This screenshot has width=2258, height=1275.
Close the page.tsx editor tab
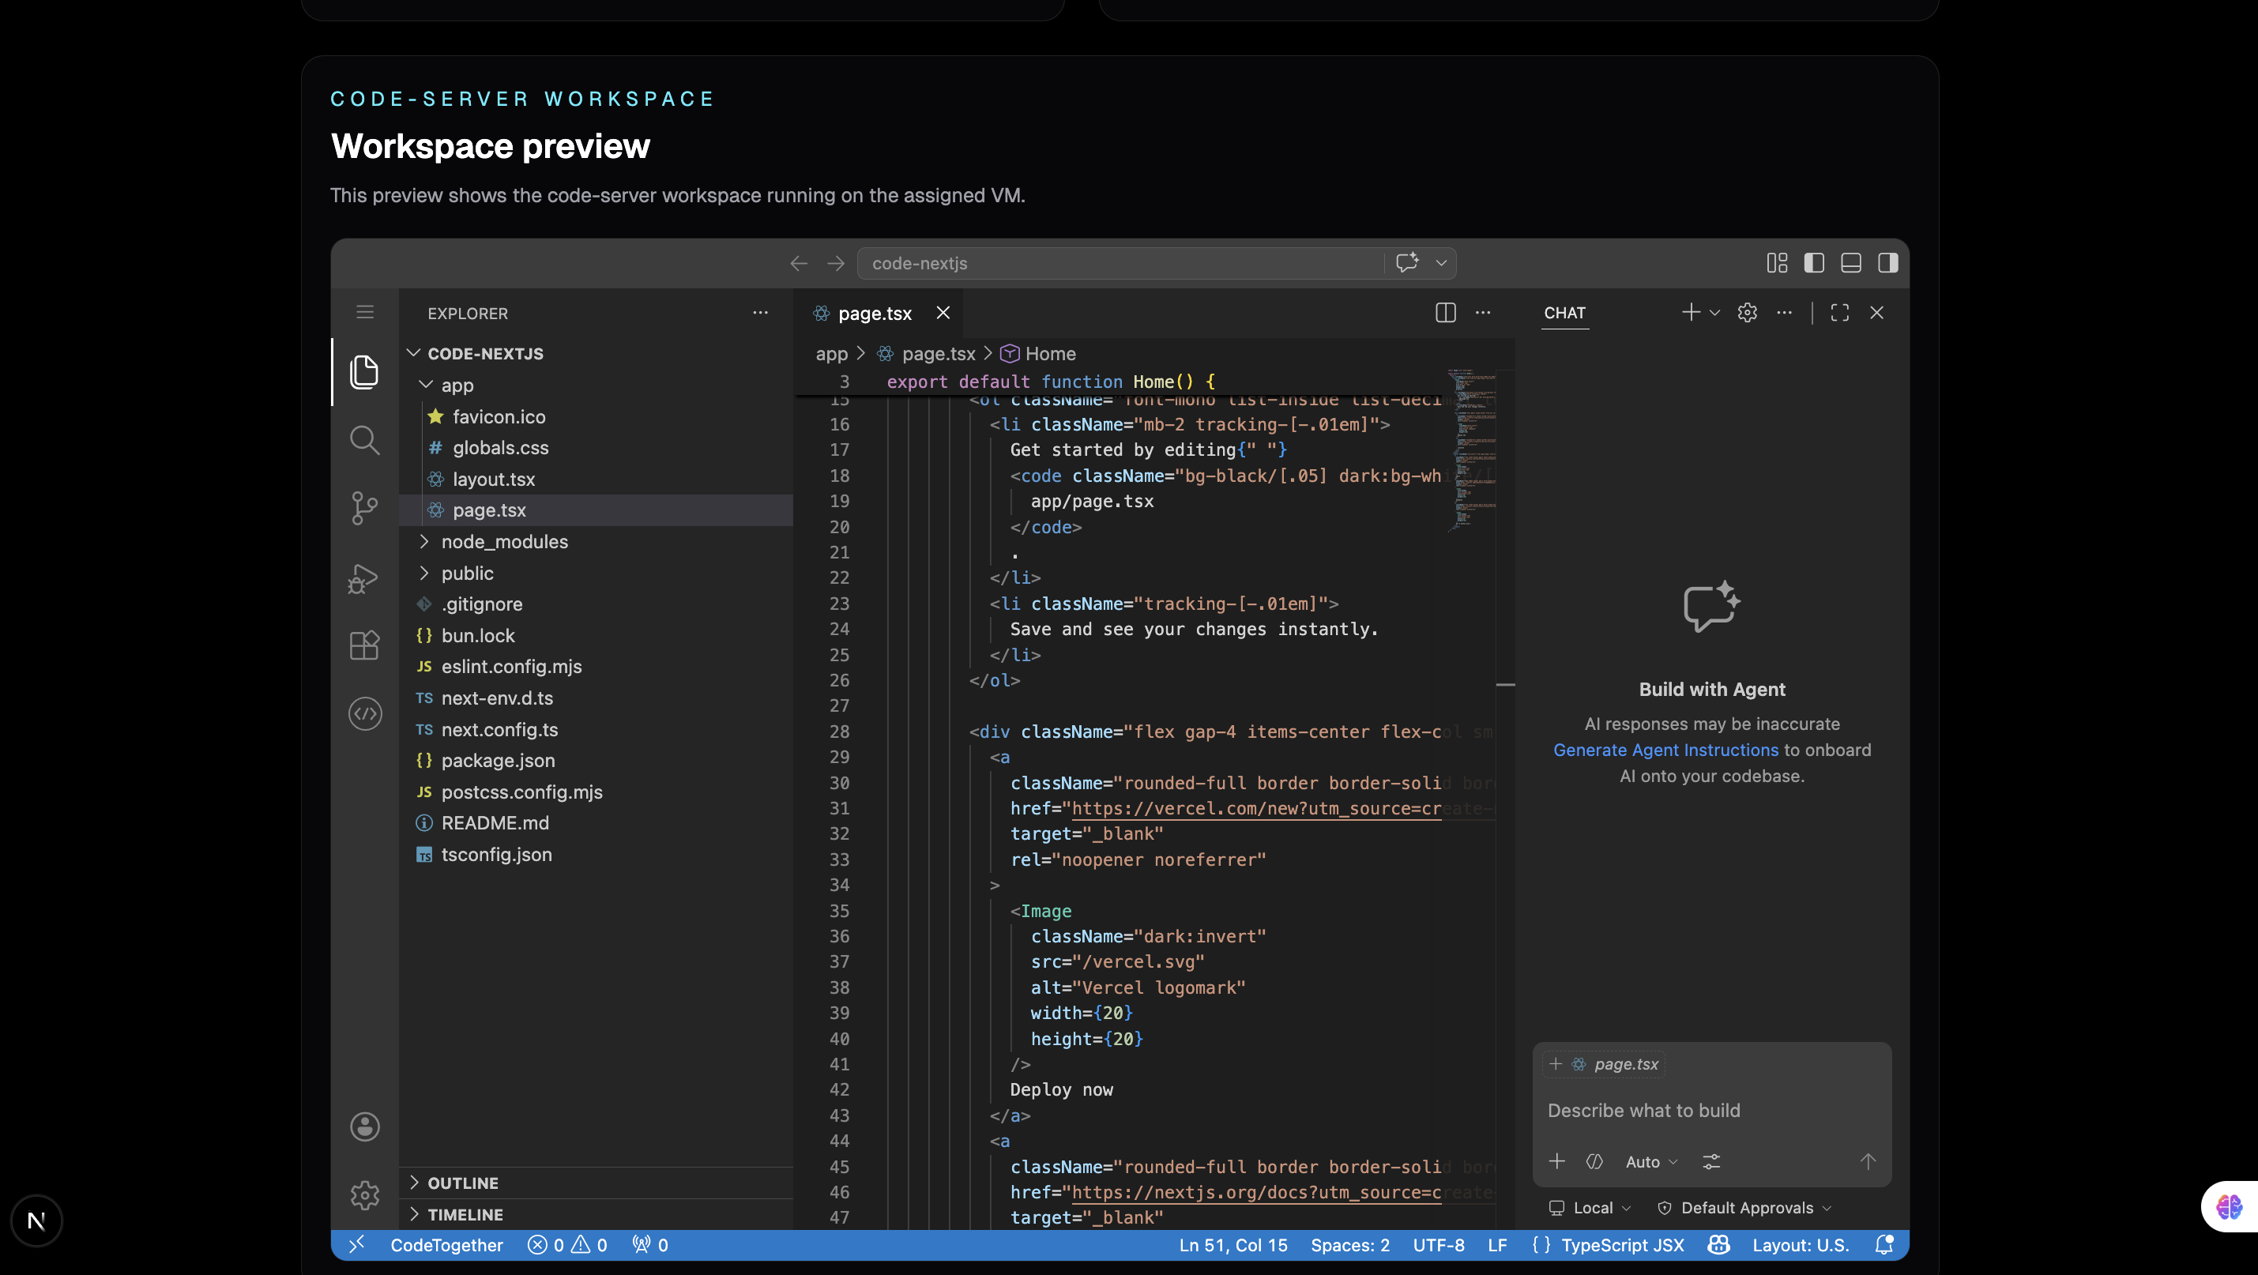[x=943, y=313]
